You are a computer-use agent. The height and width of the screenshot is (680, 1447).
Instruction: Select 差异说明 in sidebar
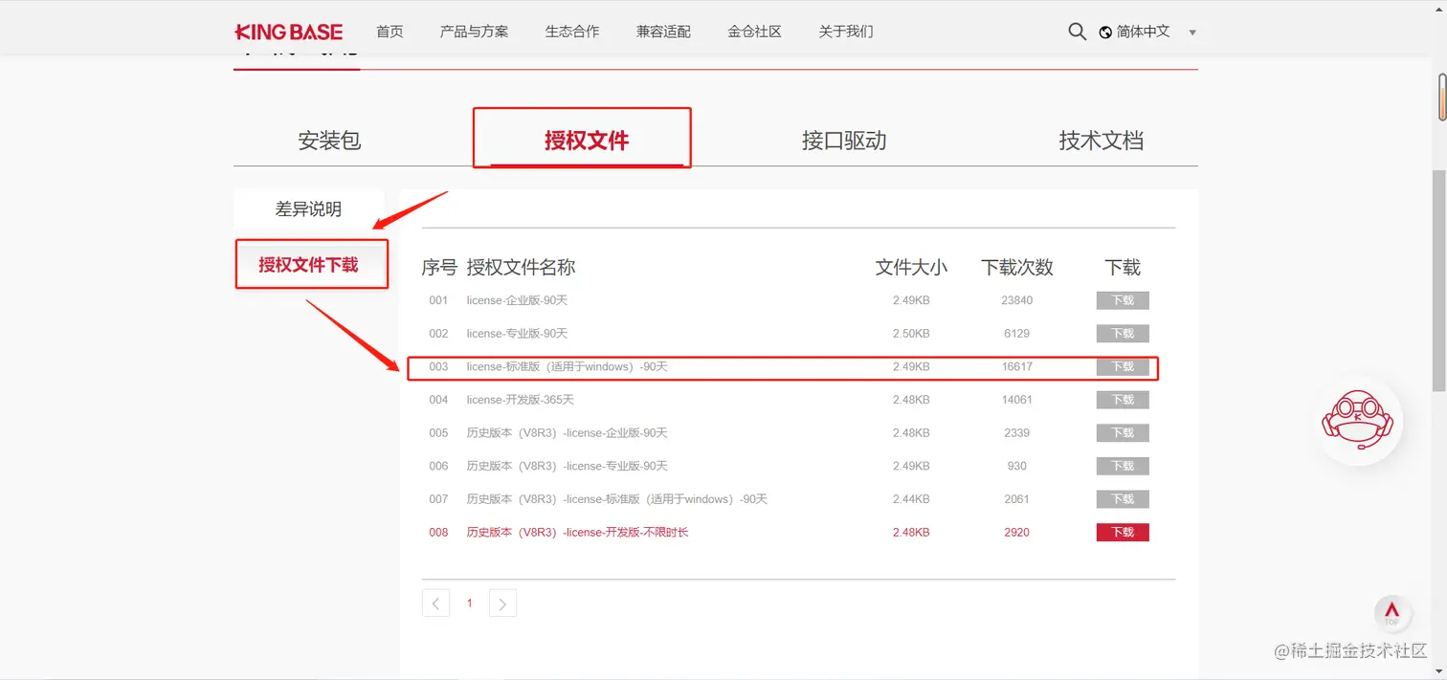308,209
